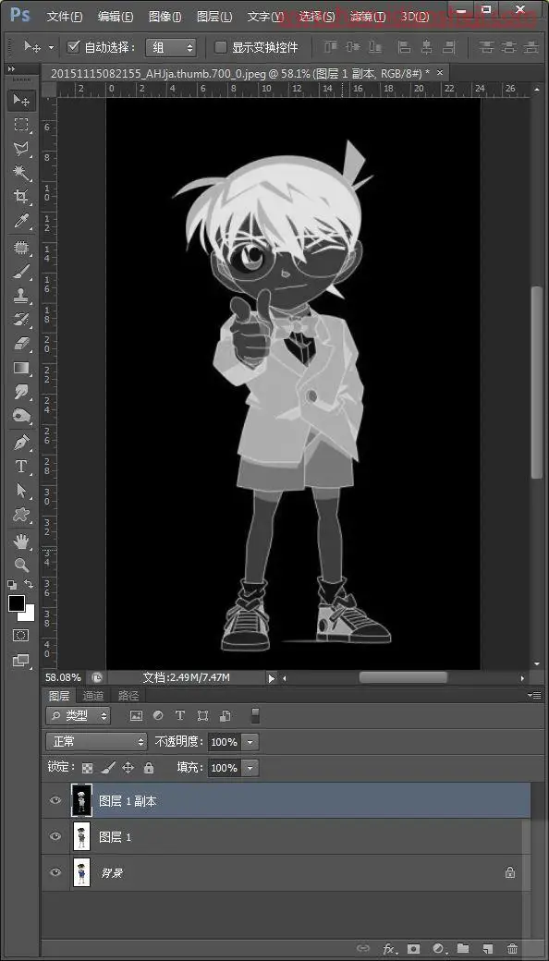
Task: Reset default foreground and background colors
Action: point(12,584)
